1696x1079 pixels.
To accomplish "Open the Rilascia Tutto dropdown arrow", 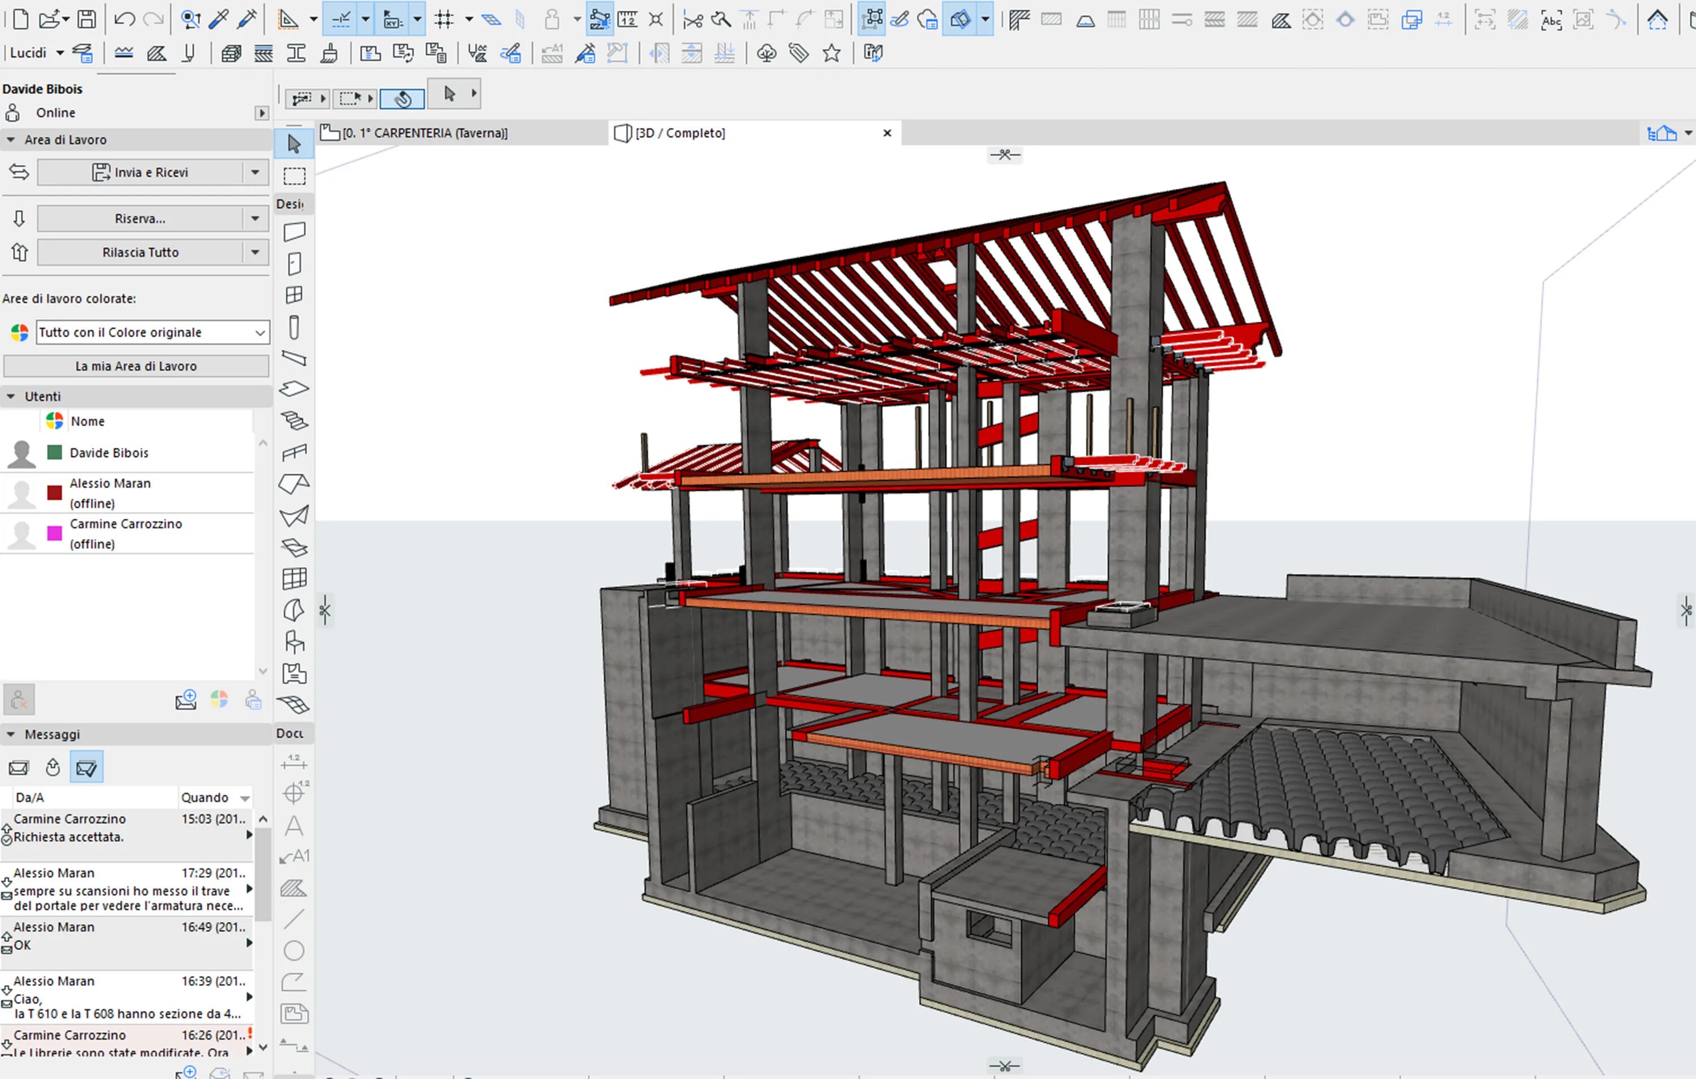I will [255, 252].
